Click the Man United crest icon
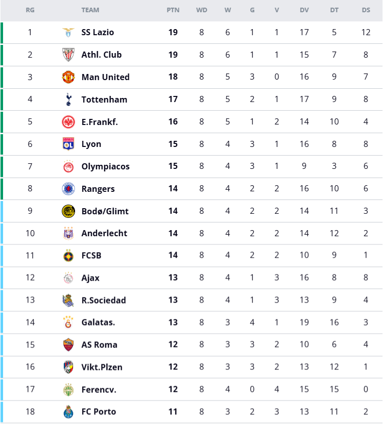The width and height of the screenshot is (383, 424). click(x=68, y=77)
